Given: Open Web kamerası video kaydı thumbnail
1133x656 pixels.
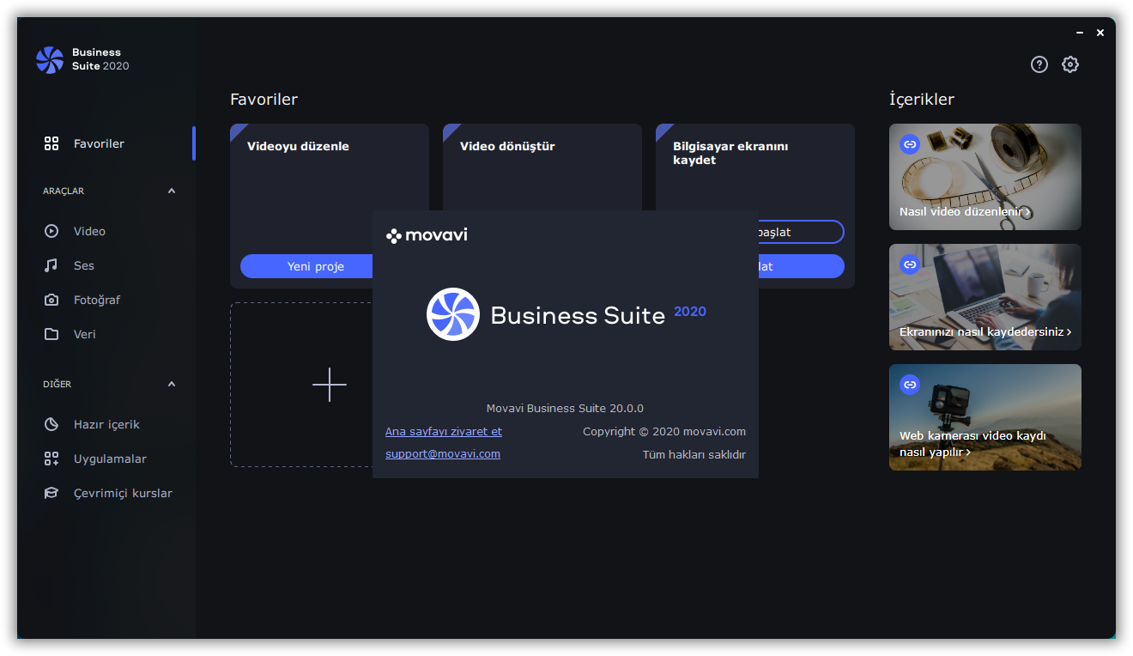Looking at the screenshot, I should click(985, 417).
